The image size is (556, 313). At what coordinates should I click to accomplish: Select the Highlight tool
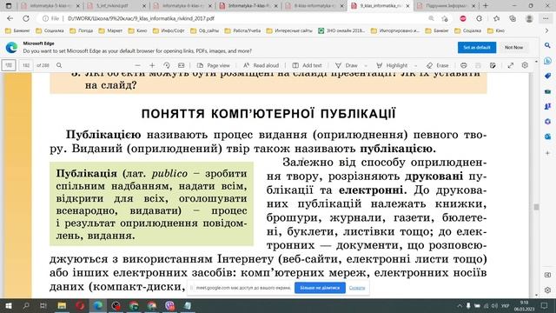click(x=392, y=66)
